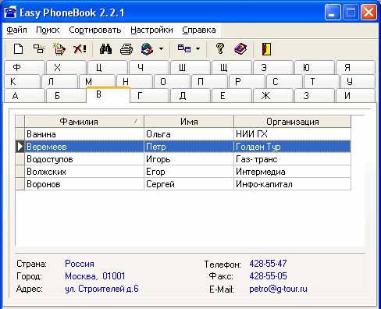The width and height of the screenshot is (381, 309).
Task: Open the Поиск menu
Action: click(48, 30)
